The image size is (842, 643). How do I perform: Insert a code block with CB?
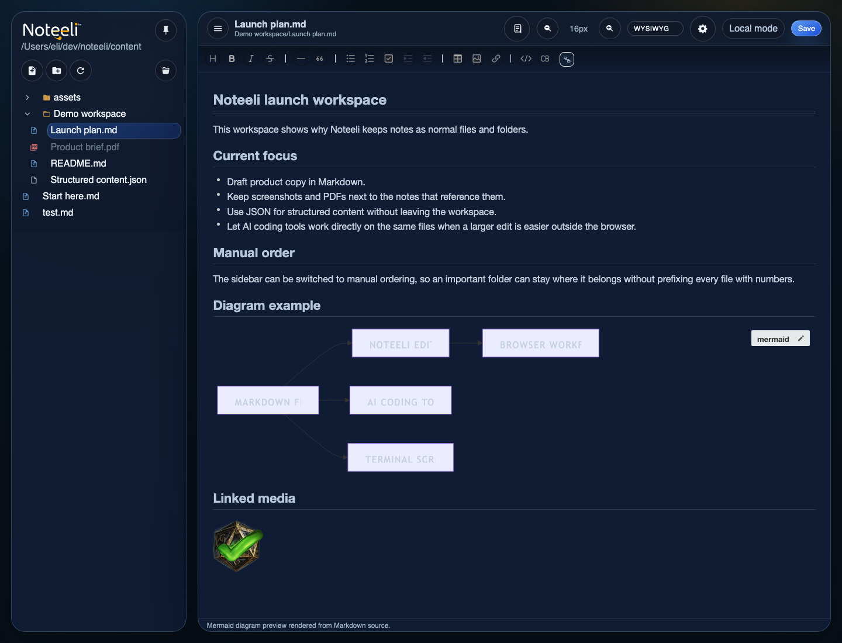click(x=545, y=58)
